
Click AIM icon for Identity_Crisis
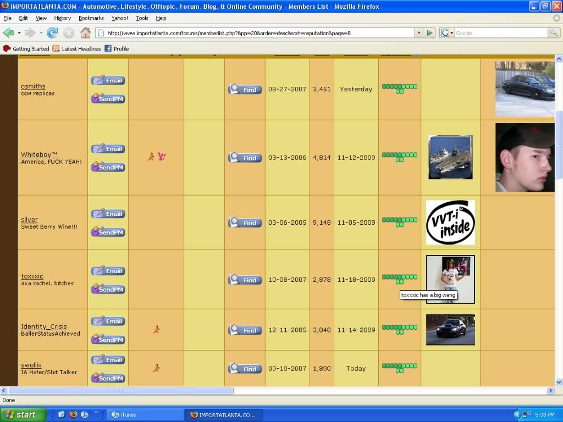[x=156, y=330]
